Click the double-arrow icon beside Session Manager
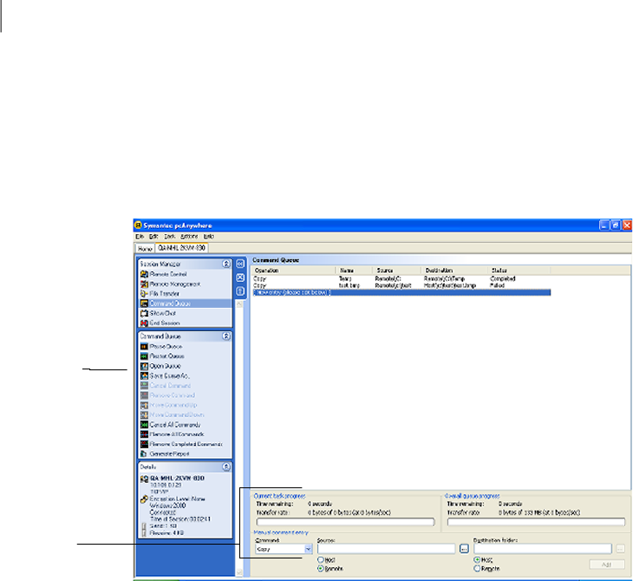 [x=240, y=264]
